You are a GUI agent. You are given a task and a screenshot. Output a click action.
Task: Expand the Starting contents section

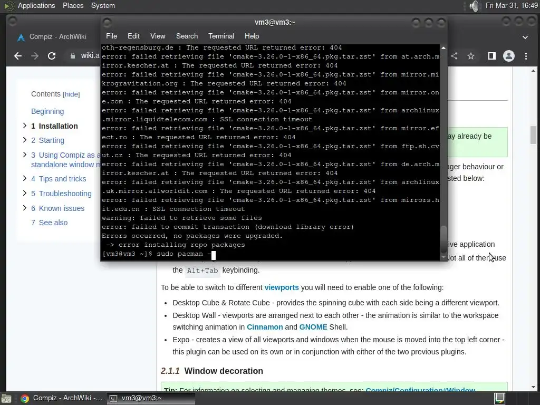point(25,140)
